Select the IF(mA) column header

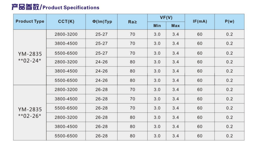200,21
